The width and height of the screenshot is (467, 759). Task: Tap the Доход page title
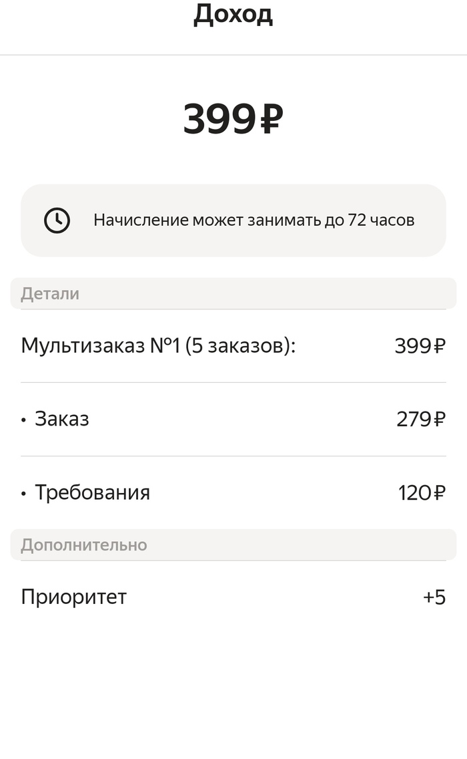click(x=233, y=15)
